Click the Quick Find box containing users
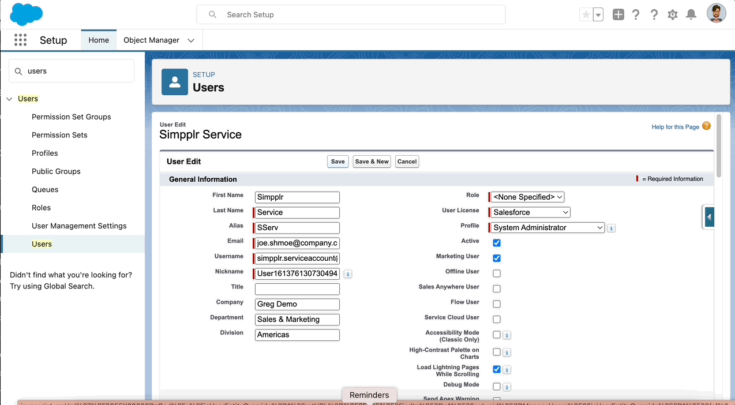This screenshot has height=405, width=735. click(72, 71)
